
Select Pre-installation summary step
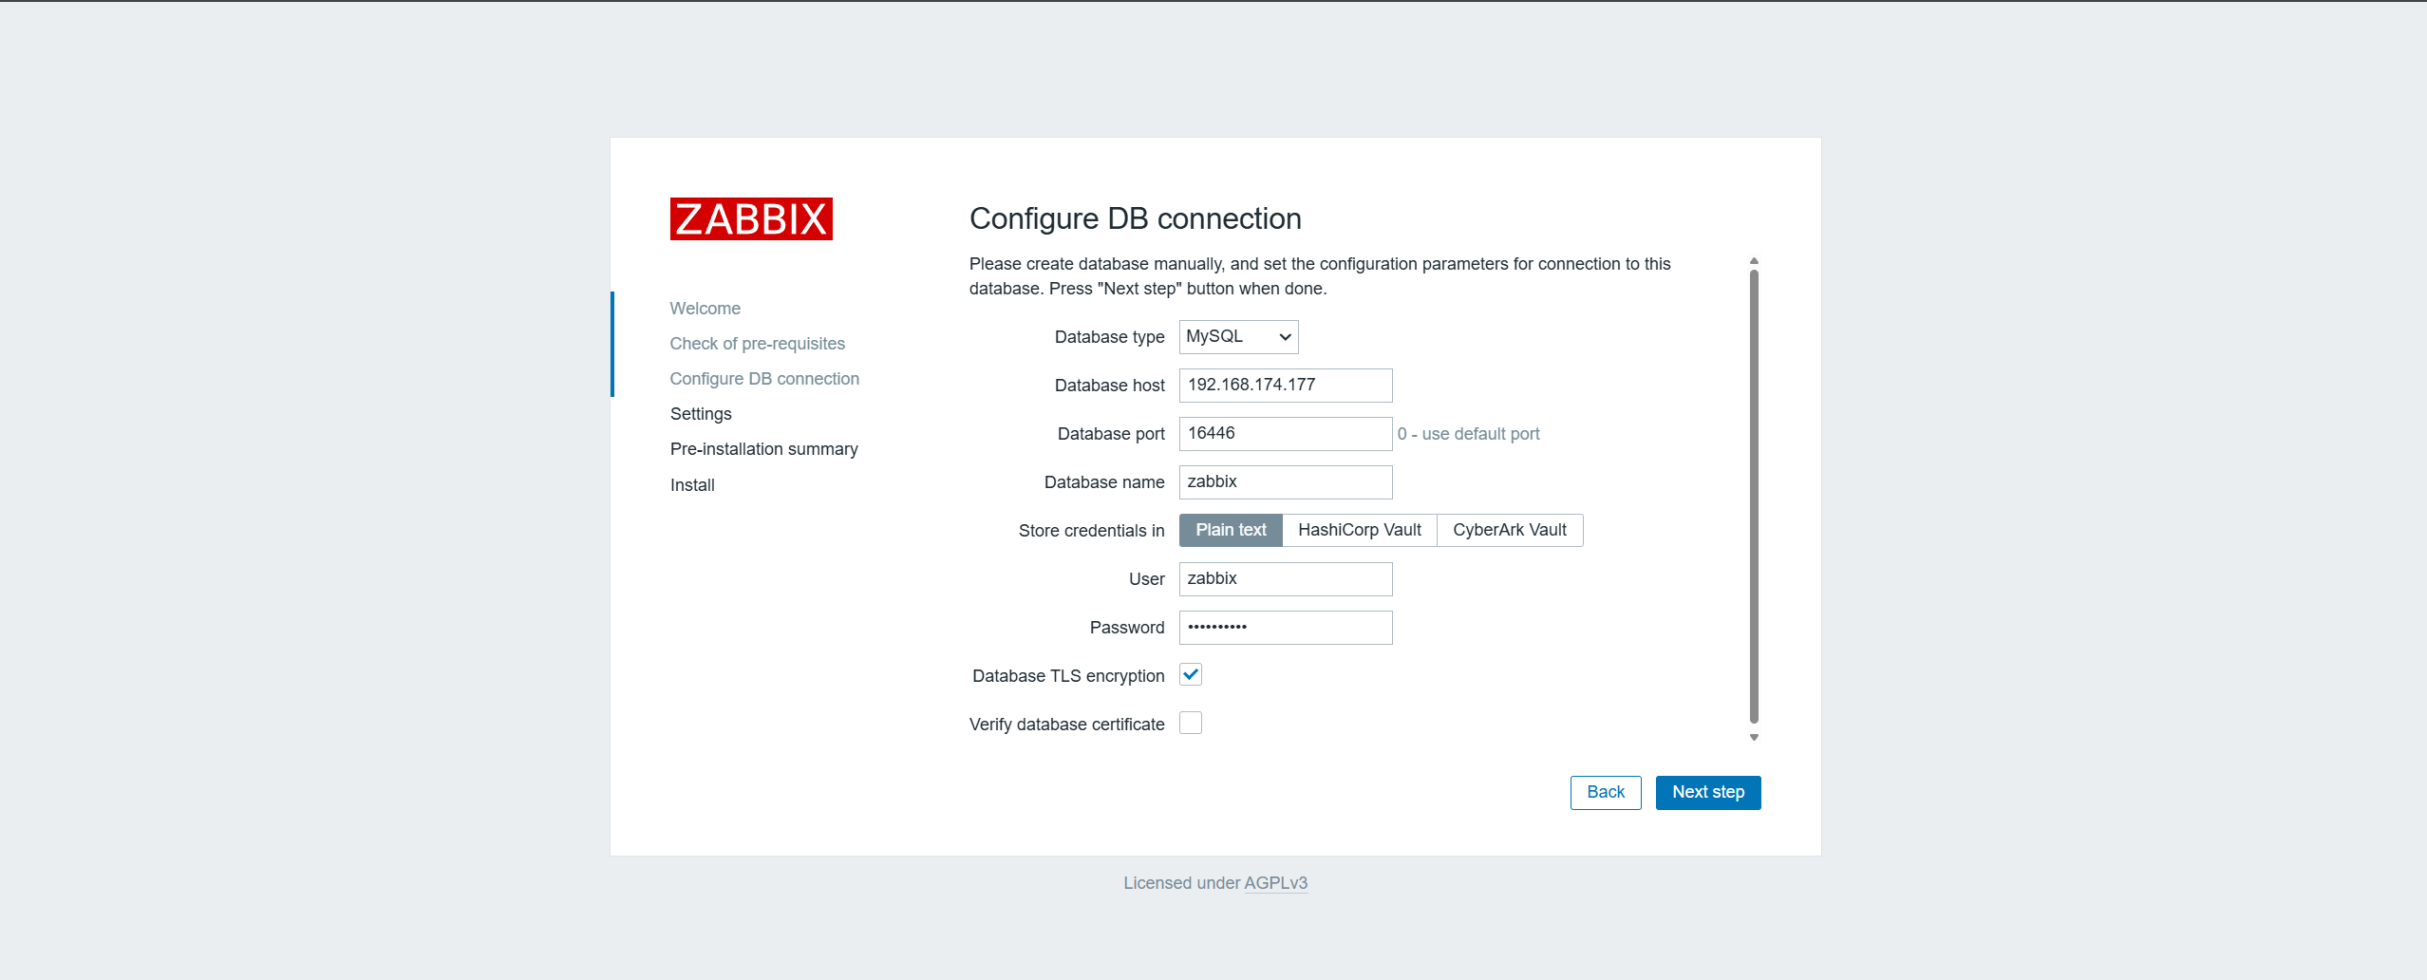[x=763, y=449]
